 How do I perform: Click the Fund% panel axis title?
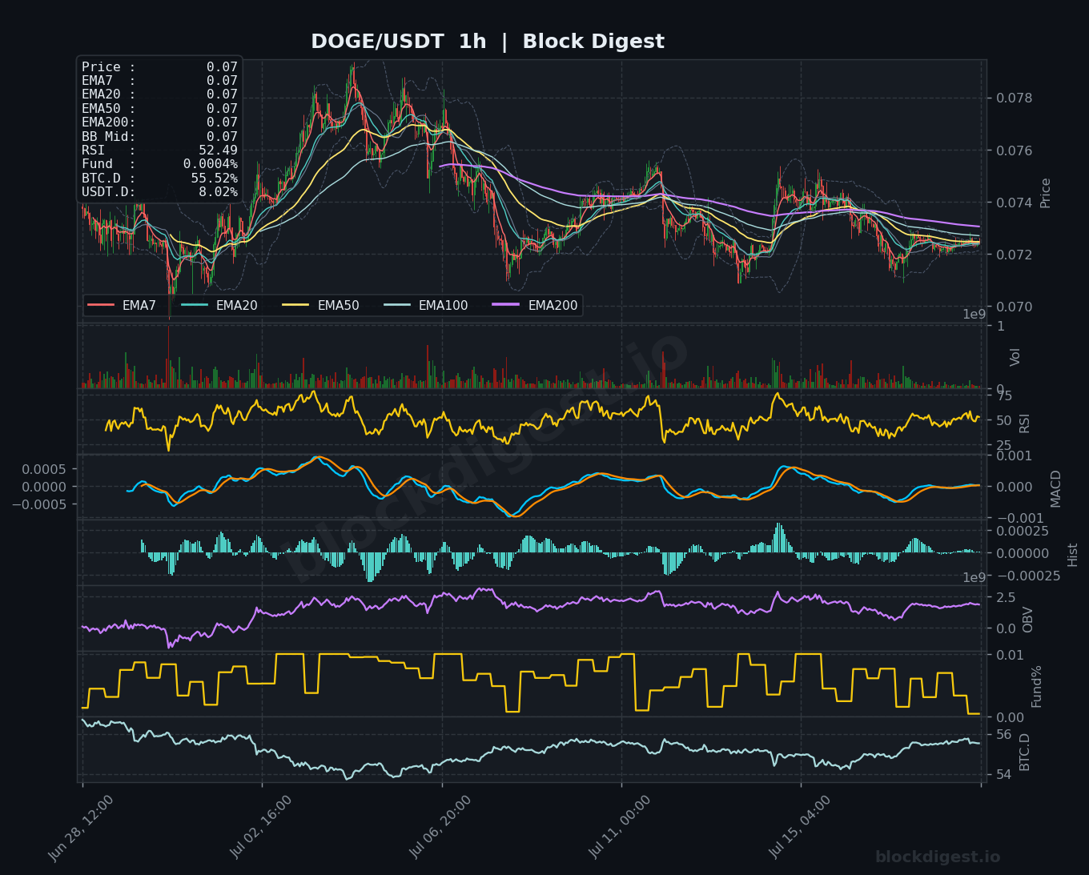[1037, 686]
